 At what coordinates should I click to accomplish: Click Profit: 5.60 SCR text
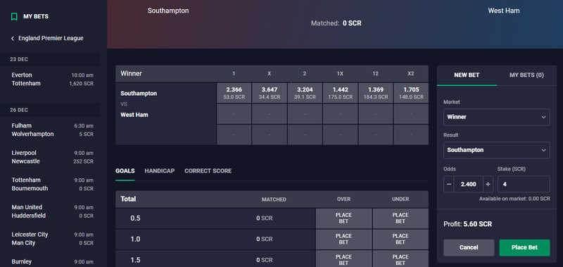click(x=468, y=224)
